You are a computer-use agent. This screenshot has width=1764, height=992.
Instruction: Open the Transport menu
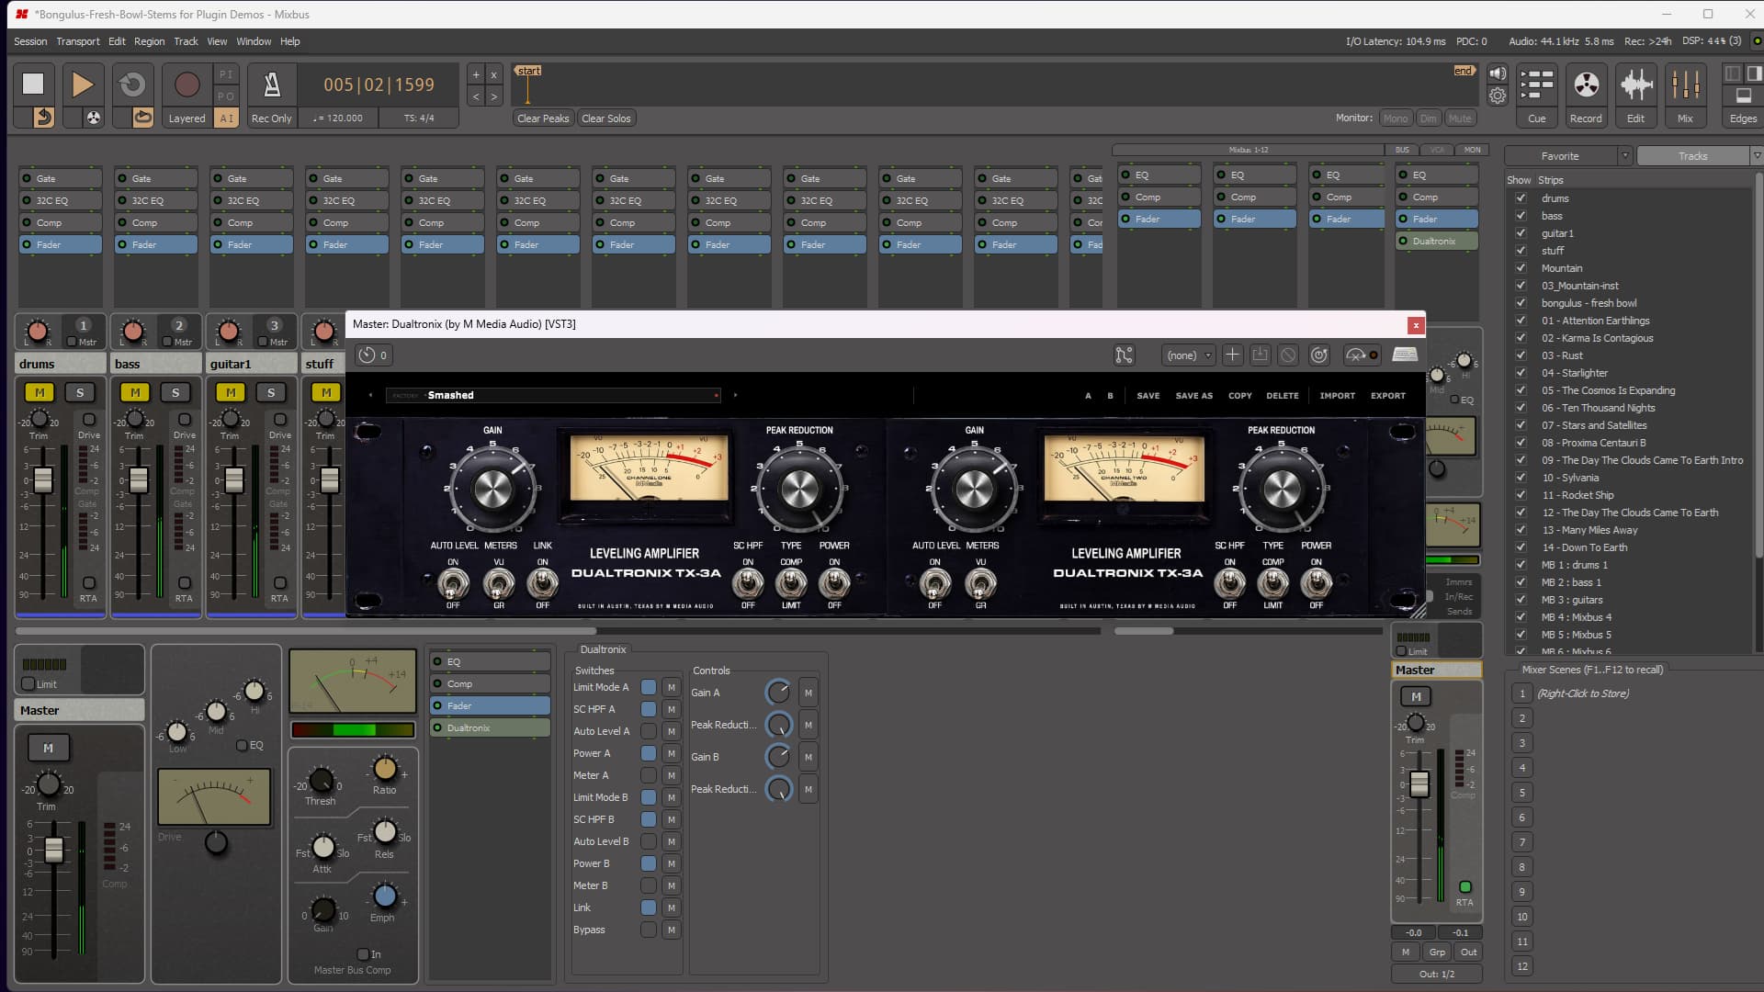(78, 41)
